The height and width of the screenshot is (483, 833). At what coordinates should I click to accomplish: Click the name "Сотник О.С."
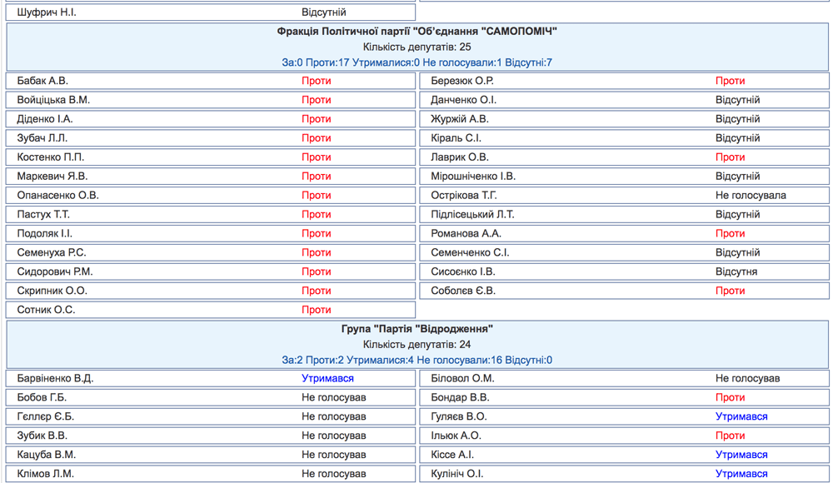46,311
